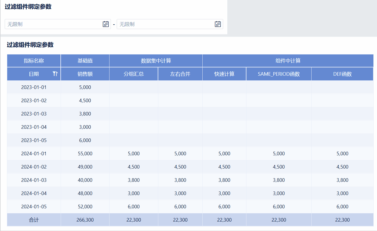Viewport: 377px width, 231px height.
Task: Click DEF函数 value 5,000 for 2024-01-01
Action: tap(342, 154)
